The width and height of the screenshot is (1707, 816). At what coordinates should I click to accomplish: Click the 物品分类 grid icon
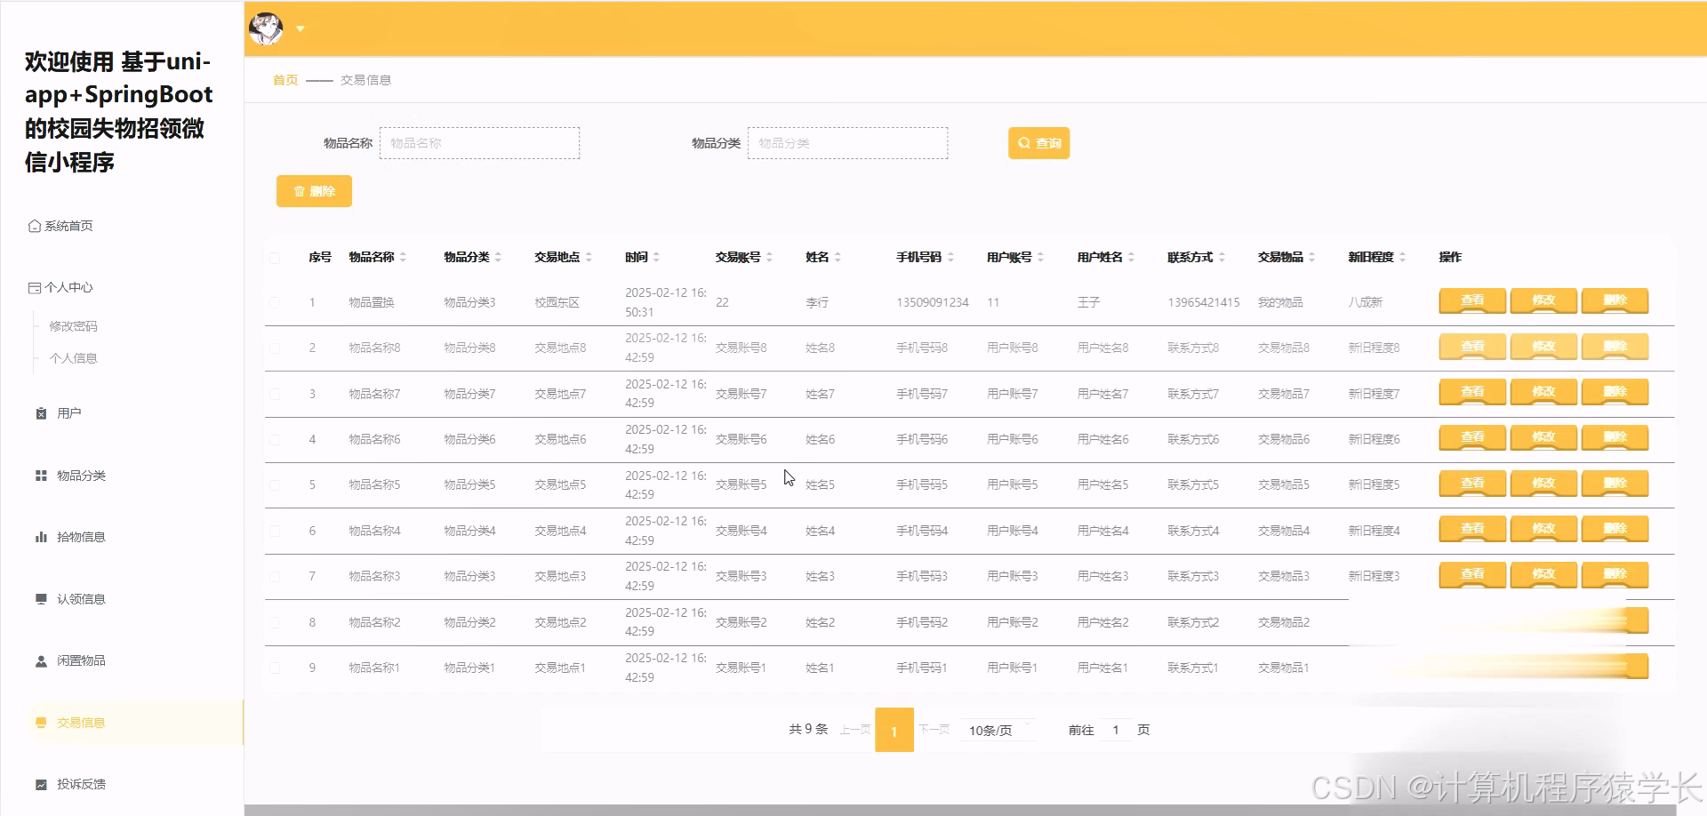pyautogui.click(x=39, y=475)
